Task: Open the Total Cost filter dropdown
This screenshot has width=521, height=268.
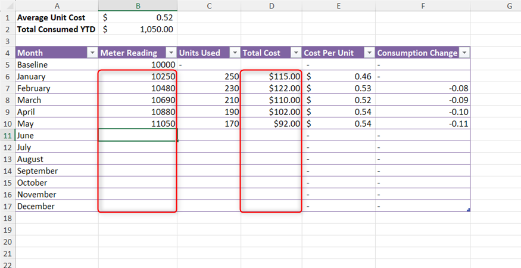Action: coord(296,53)
